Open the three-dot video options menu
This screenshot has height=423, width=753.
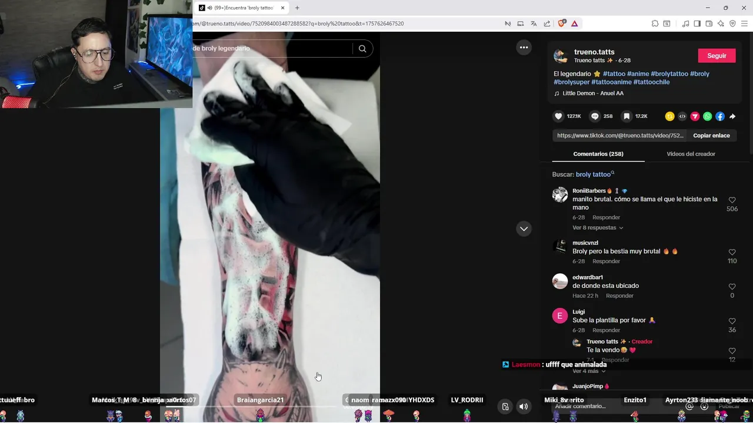[x=524, y=48]
